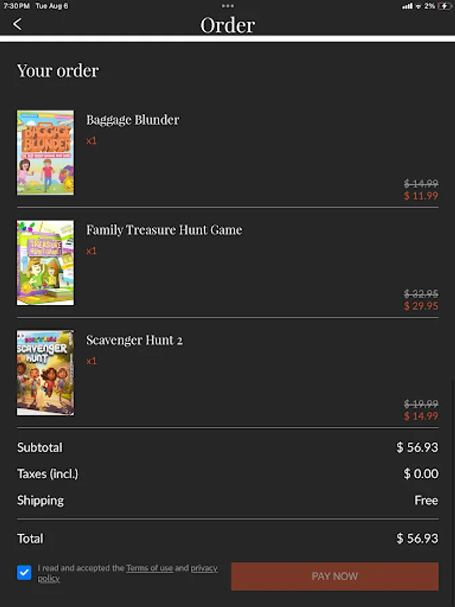The height and width of the screenshot is (607, 455).
Task: Tap the $ 29.95 discounted price
Action: 421,306
